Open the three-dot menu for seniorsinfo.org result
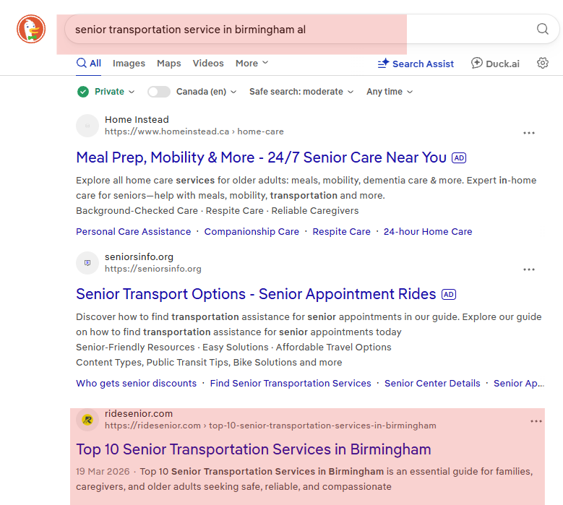This screenshot has width=563, height=505. 529,269
